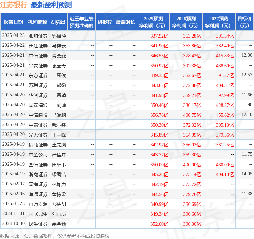254x239 pixels.
Task: Select the 光大证券 institution cell
Action: 38,135
